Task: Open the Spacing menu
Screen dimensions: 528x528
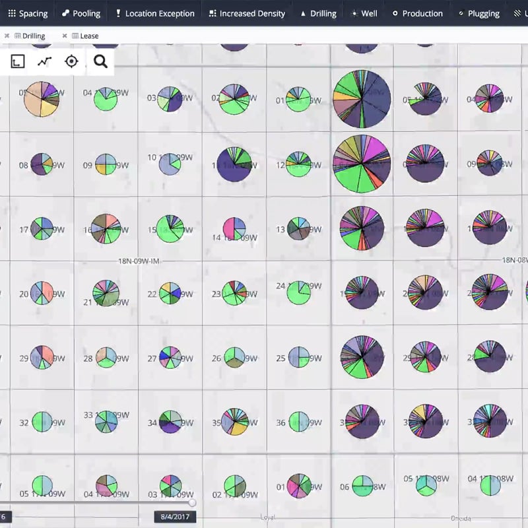Action: (x=28, y=13)
